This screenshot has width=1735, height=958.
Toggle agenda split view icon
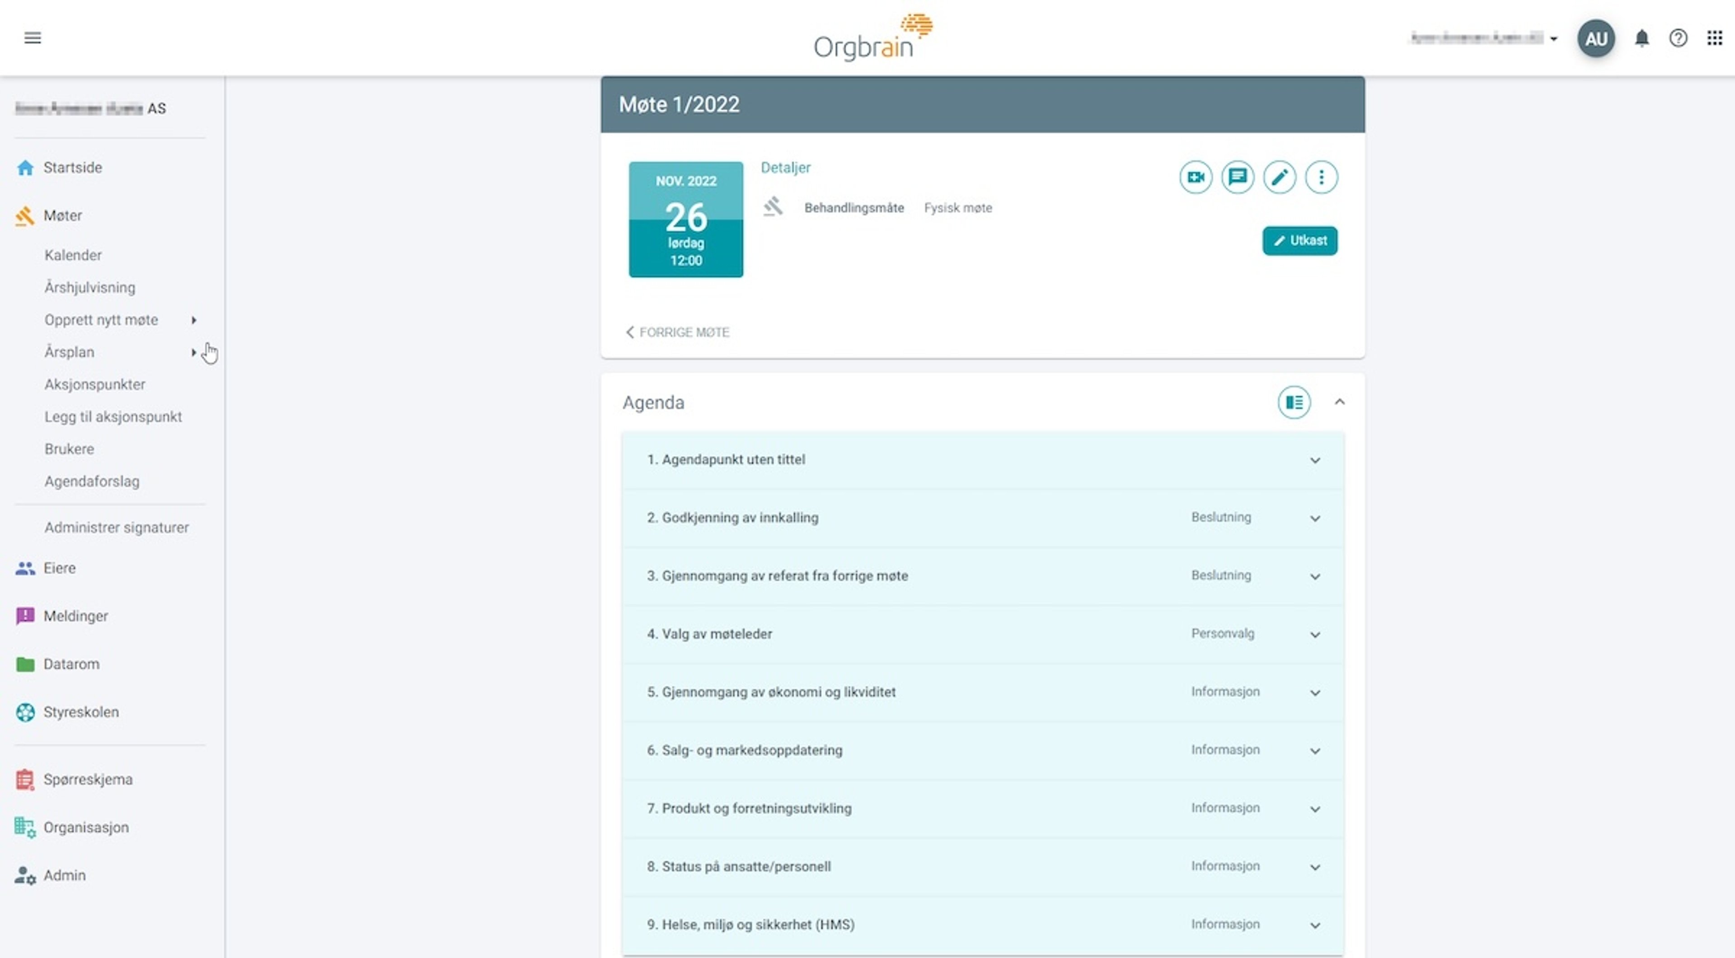point(1294,402)
